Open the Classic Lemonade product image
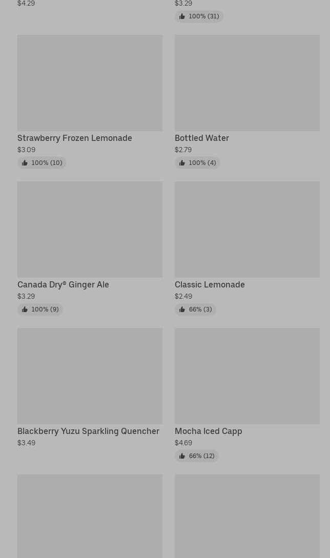Screen dimensions: 330x558 pos(247,230)
